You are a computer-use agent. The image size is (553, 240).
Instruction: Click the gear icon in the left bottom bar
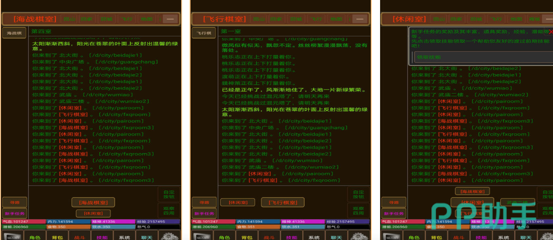169,236
